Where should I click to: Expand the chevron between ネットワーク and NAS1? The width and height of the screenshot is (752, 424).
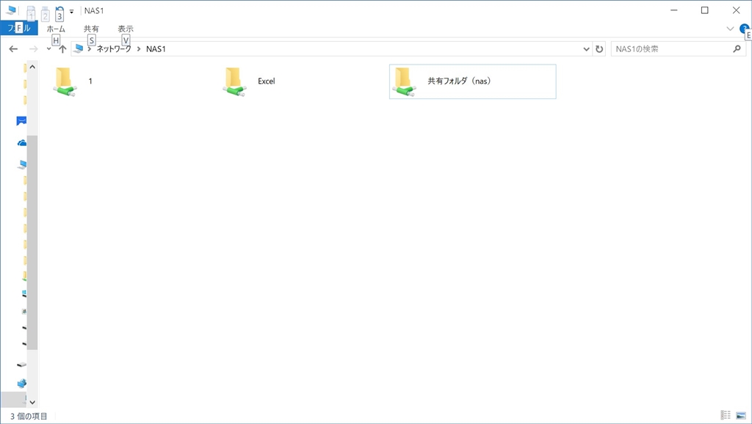pyautogui.click(x=139, y=49)
